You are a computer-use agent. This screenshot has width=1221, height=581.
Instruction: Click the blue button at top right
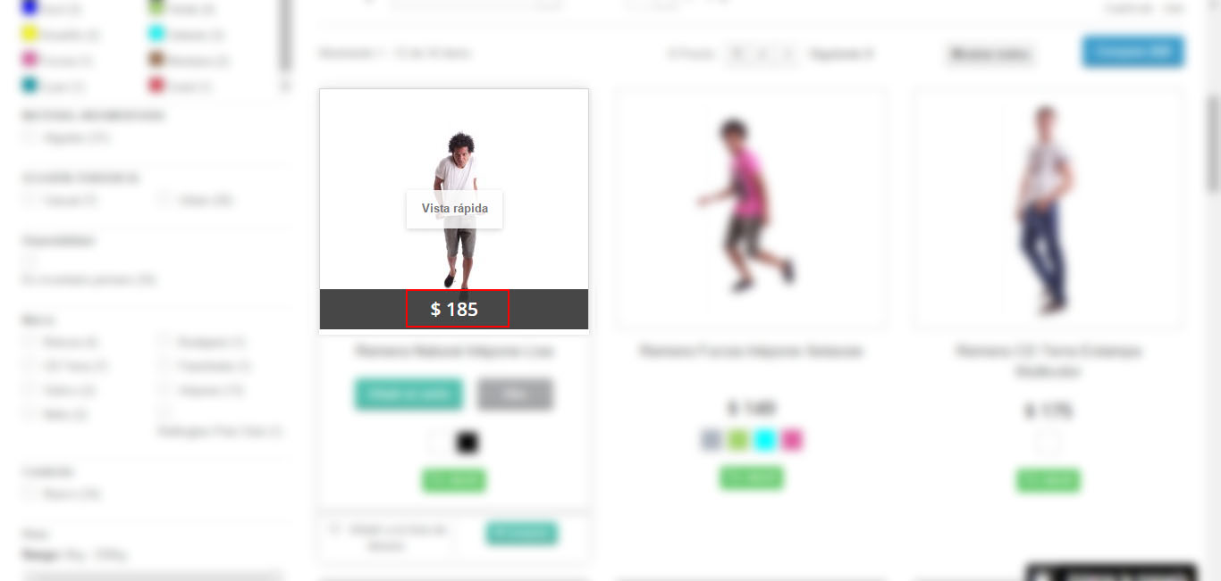(x=1133, y=52)
